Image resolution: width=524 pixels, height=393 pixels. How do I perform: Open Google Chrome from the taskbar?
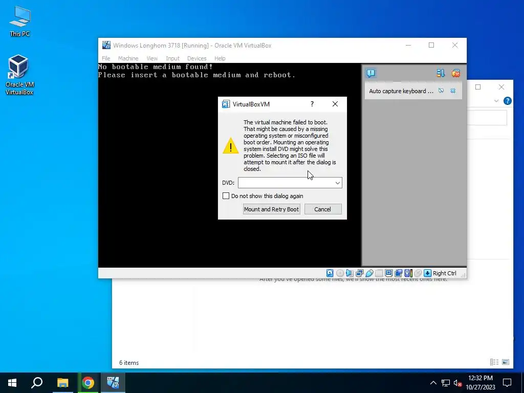pos(88,383)
